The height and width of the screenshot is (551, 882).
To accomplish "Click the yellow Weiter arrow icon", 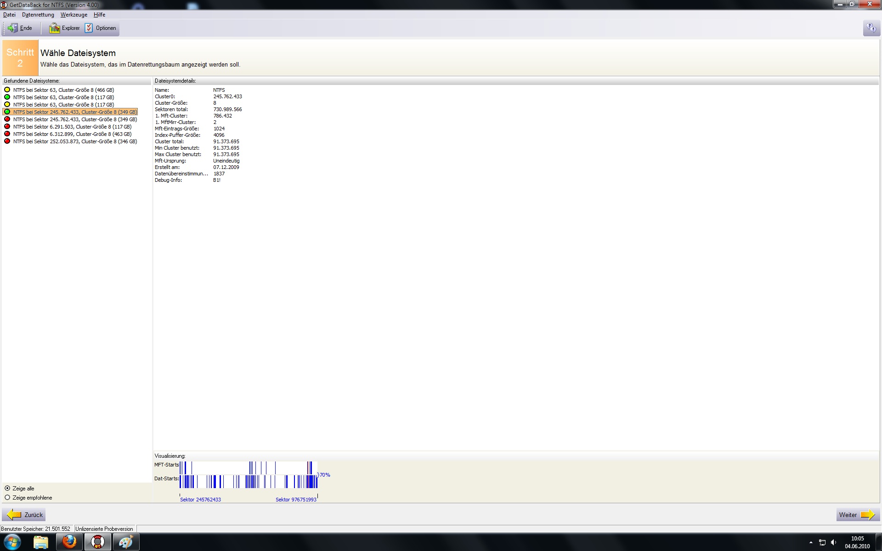I will [x=867, y=515].
